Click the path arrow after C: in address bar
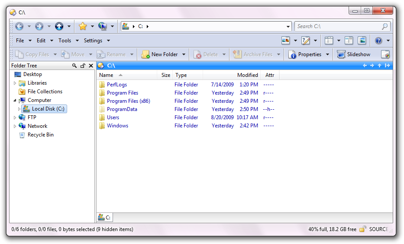The width and height of the screenshot is (404, 244). (x=148, y=26)
